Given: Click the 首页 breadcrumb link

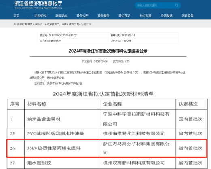Looking at the screenshot, I should pos(30,24).
